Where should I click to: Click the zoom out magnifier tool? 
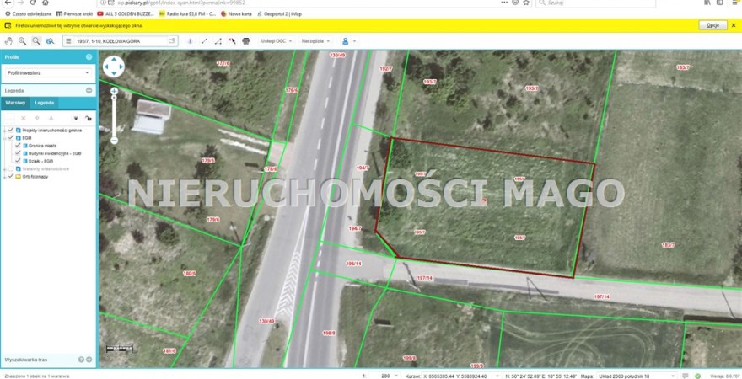(36, 40)
